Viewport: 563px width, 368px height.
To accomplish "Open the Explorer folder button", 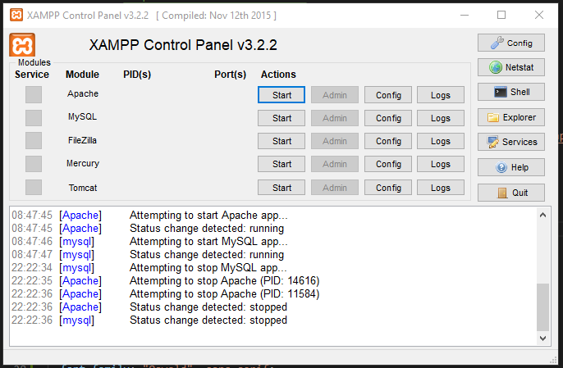I will [510, 117].
